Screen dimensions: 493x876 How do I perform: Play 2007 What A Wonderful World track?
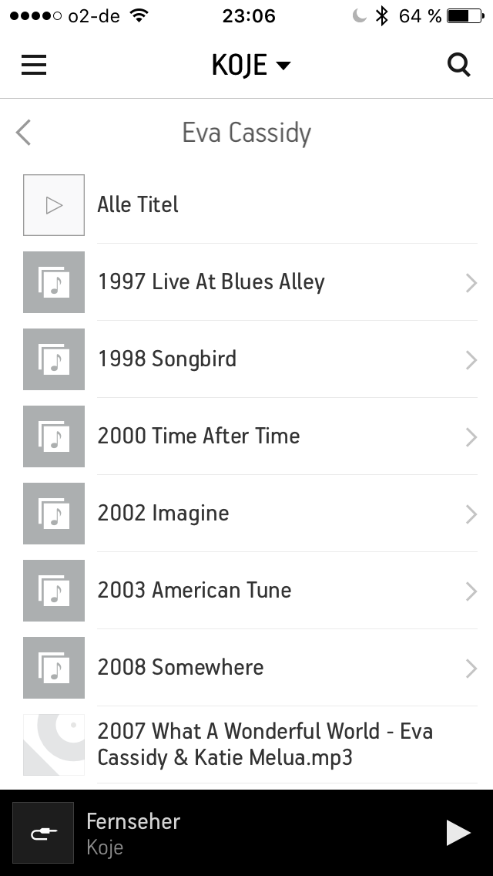coord(265,744)
